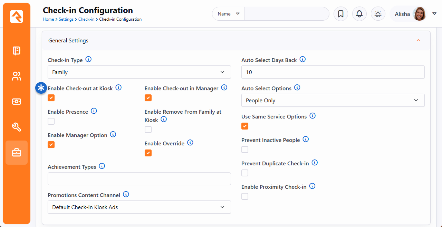
Task: Expand the Auto Select Options dropdown
Action: [333, 101]
